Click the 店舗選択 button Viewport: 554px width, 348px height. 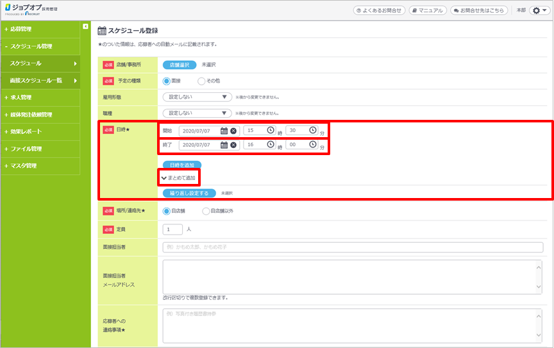(x=180, y=65)
